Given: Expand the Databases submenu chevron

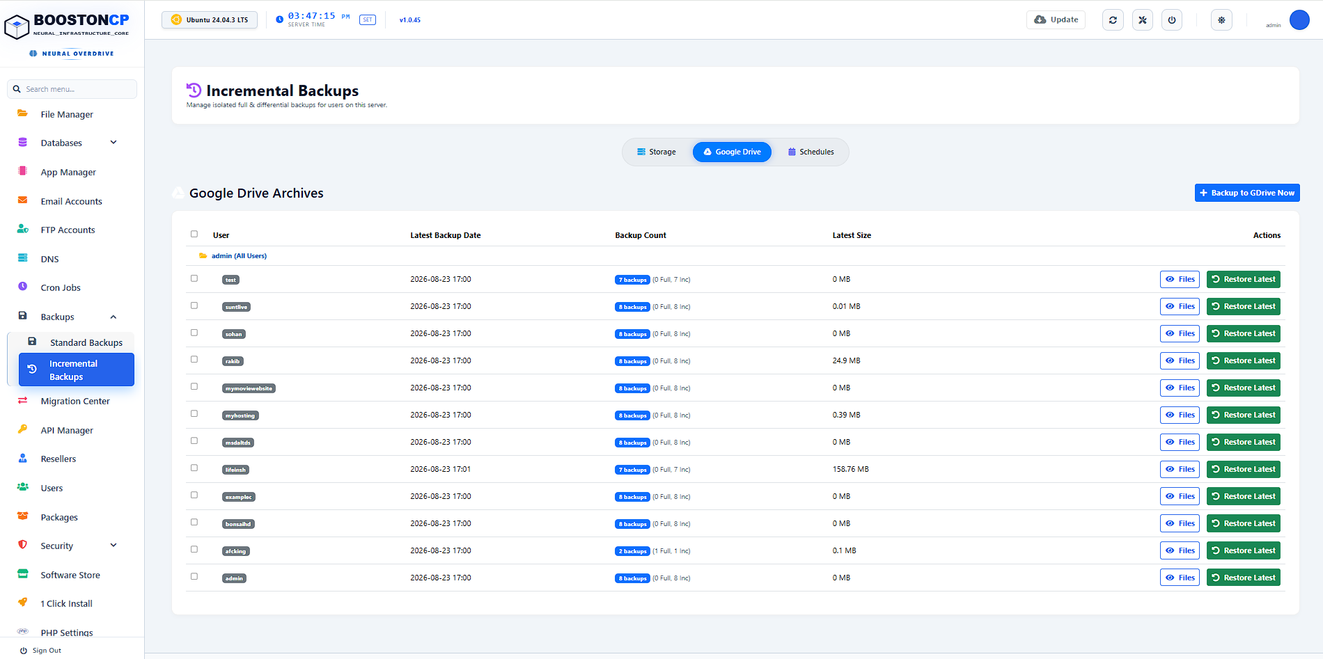Looking at the screenshot, I should 113,143.
